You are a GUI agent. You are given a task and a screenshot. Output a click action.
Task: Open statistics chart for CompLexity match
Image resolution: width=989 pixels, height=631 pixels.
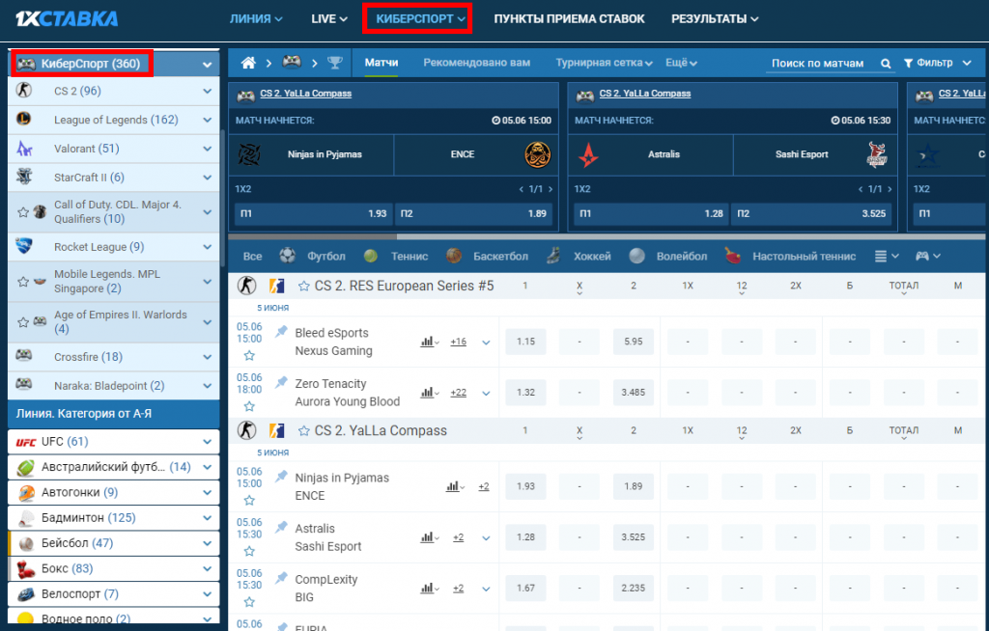pyautogui.click(x=429, y=589)
